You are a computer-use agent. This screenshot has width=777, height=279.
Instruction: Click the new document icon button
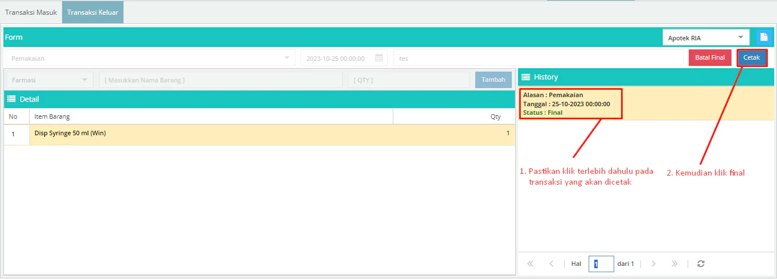[x=764, y=38]
